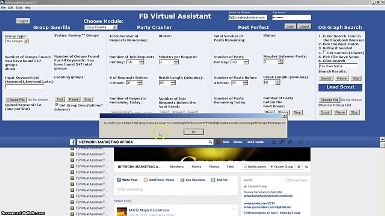Viewport: 385px width, 216px height.
Task: Click the Facebook logo icon
Action: [73, 142]
